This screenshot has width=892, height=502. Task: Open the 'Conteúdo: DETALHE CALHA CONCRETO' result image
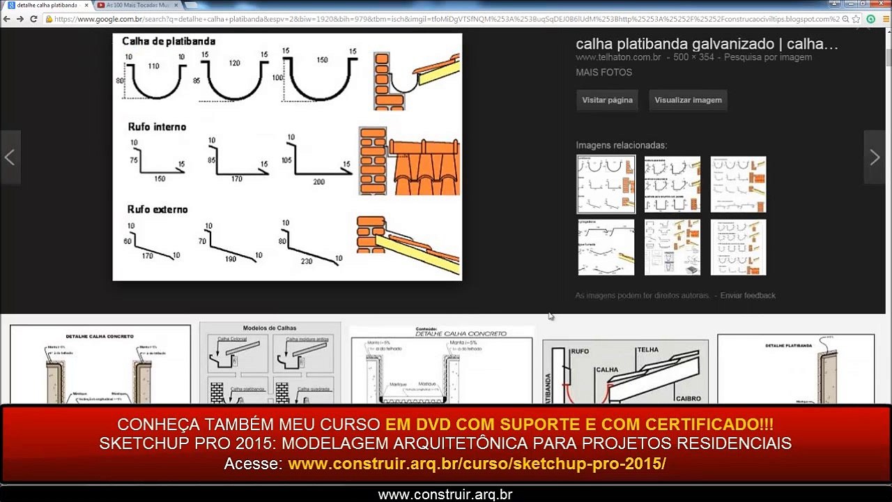[441, 365]
